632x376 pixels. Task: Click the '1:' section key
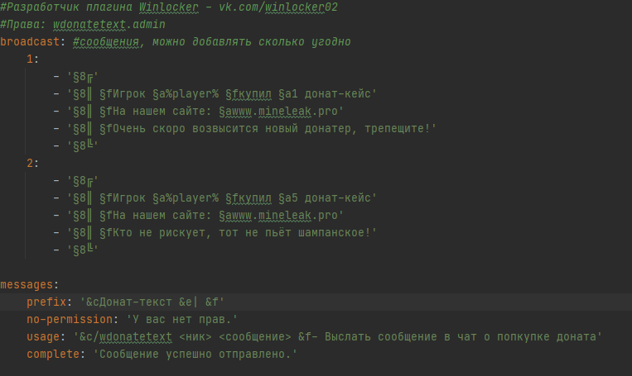[x=33, y=59]
